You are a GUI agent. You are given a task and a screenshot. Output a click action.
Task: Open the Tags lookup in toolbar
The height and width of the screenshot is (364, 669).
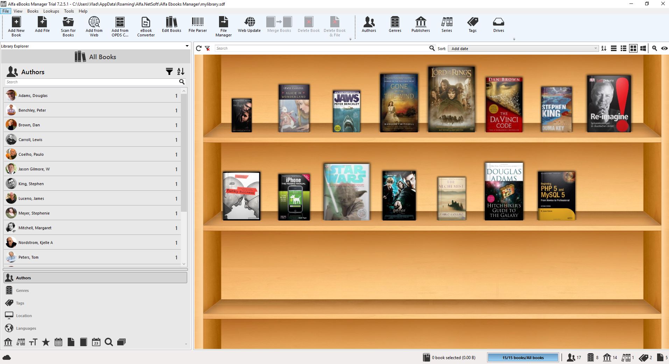(473, 24)
